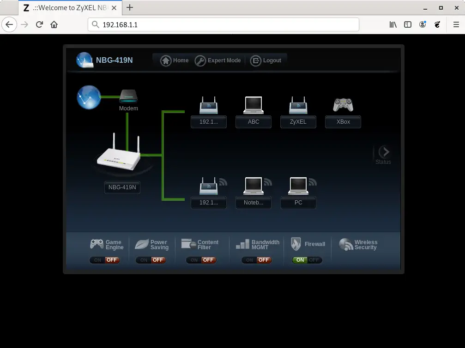
Task: Click the Bandwidth MGMT bars icon
Action: pyautogui.click(x=242, y=244)
